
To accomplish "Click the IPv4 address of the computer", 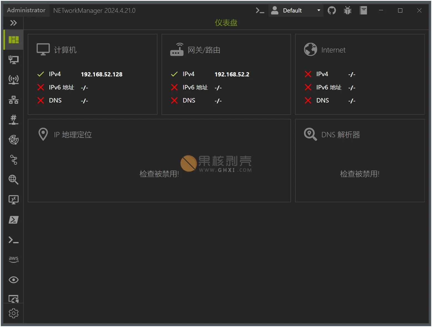I will tap(101, 74).
